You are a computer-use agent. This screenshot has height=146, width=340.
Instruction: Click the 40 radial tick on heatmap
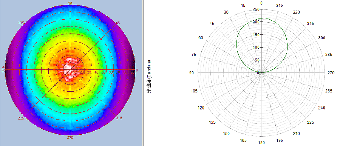[97, 72]
